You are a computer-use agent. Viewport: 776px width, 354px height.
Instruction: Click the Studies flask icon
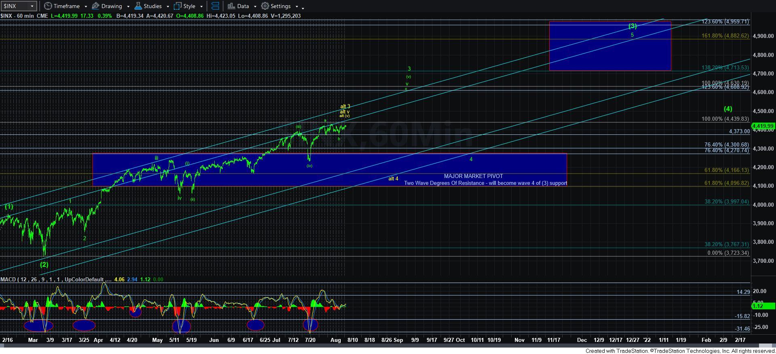pos(138,6)
